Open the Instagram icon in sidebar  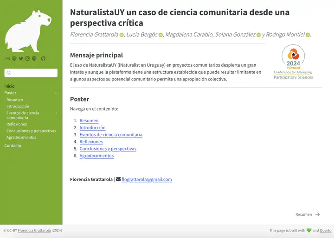(27, 58)
